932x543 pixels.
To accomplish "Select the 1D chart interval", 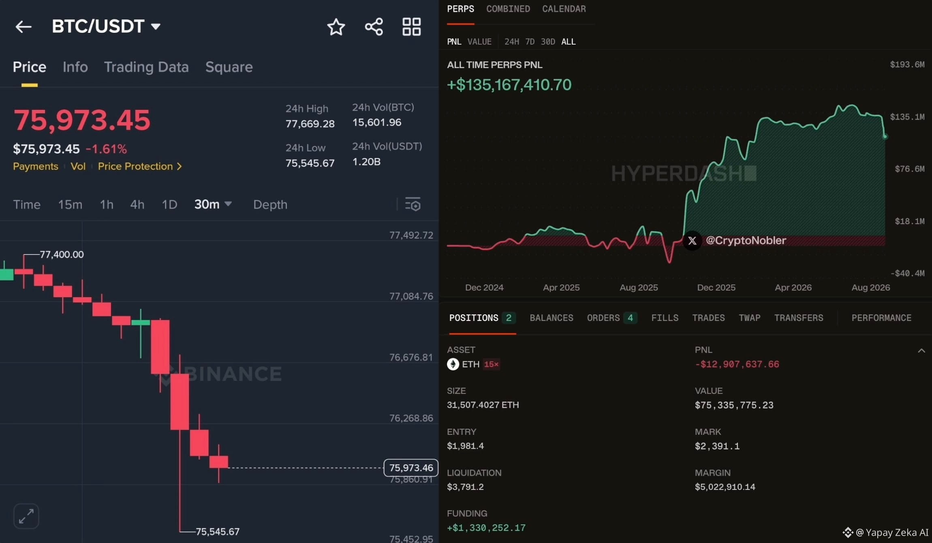I will pyautogui.click(x=169, y=204).
